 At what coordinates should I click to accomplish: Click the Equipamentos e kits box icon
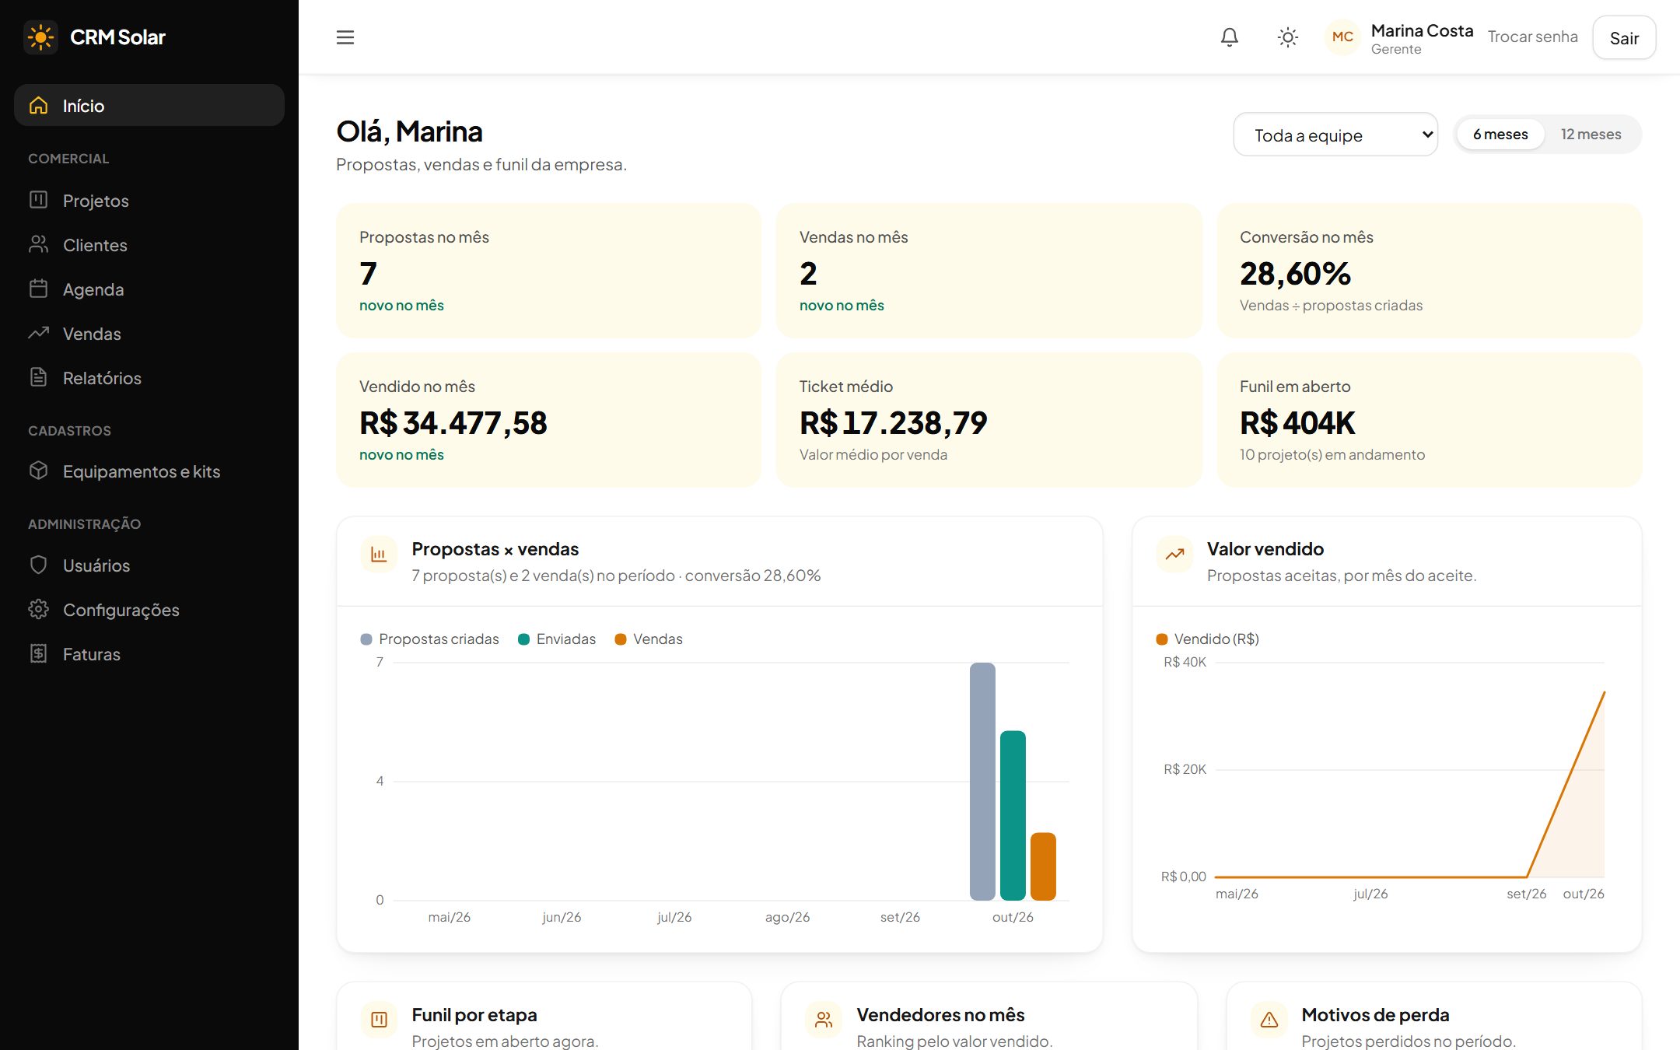[39, 471]
